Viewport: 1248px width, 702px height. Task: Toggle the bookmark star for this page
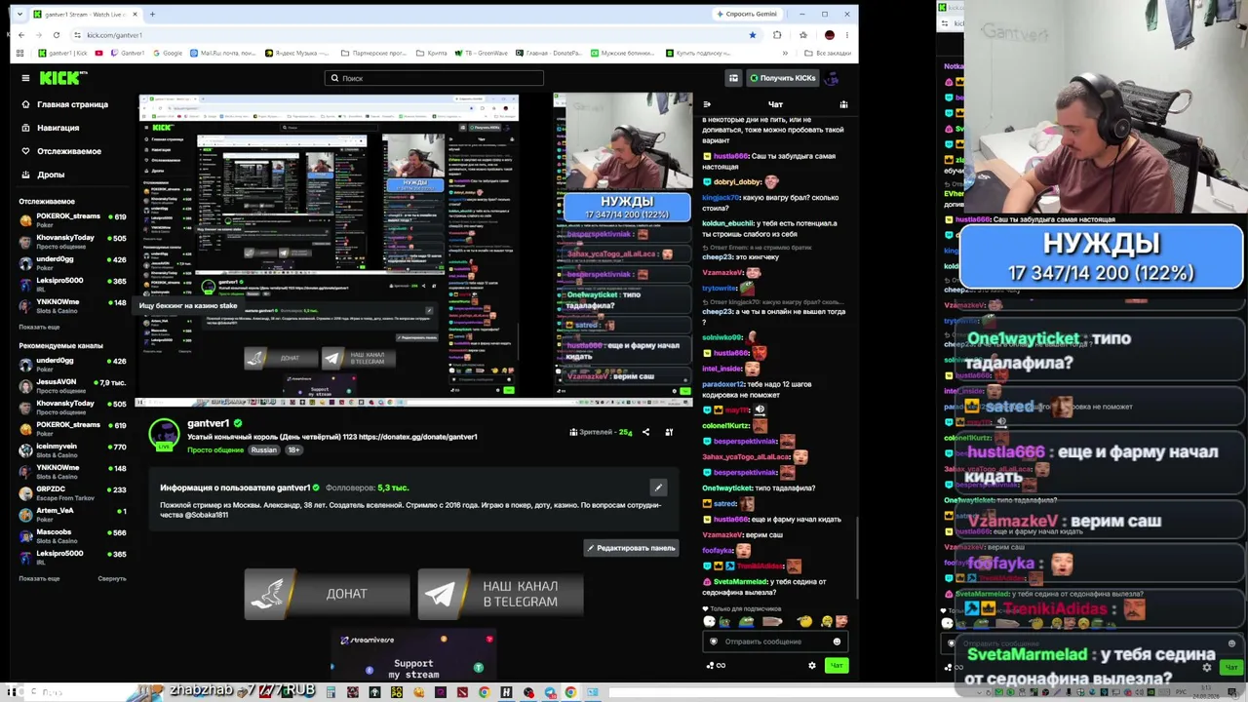click(x=752, y=35)
